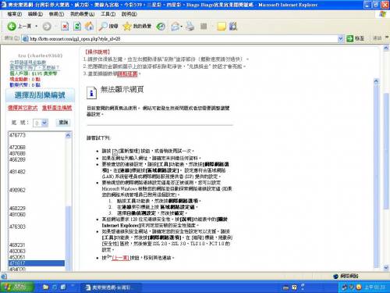The height and width of the screenshot is (293, 390).
Task: Open the 檢視 (View) menu
Action: 56,14
